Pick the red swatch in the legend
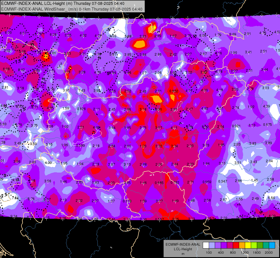280x258 pixels. [x=236, y=245]
